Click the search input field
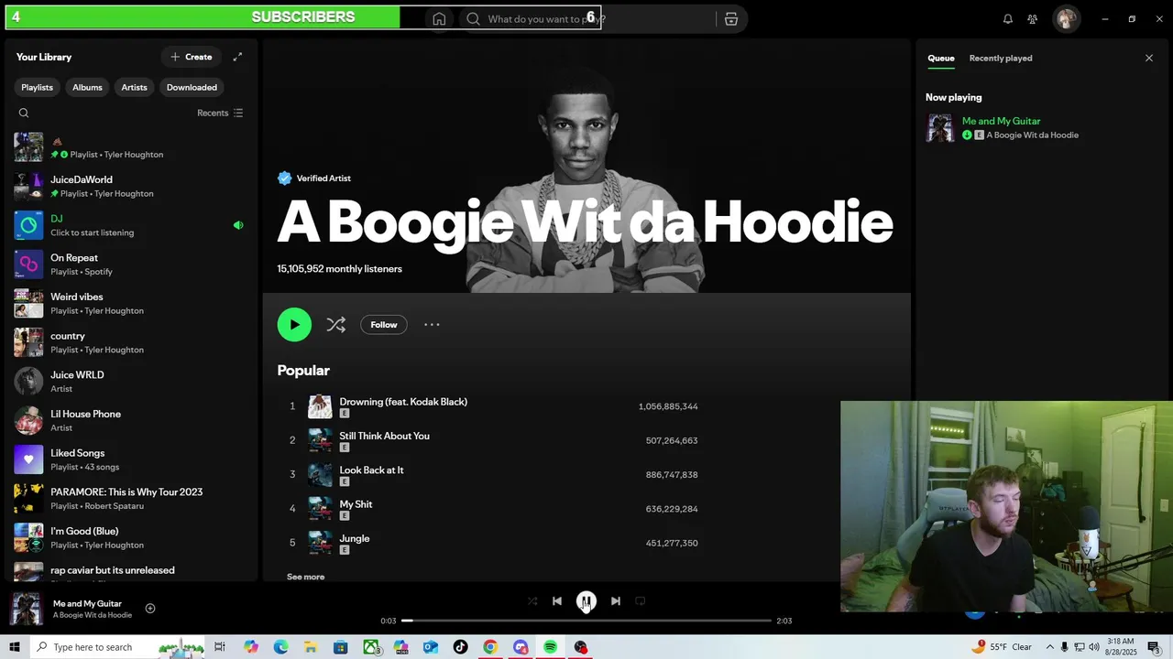The height and width of the screenshot is (659, 1173). (x=586, y=18)
